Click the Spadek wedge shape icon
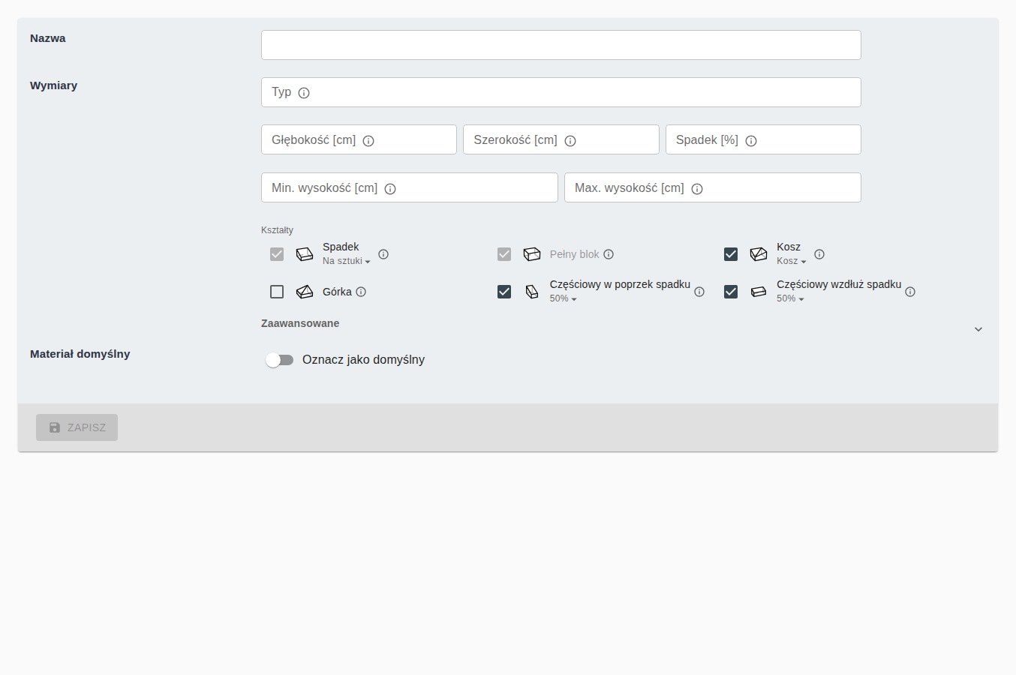The height and width of the screenshot is (675, 1016). pos(305,254)
